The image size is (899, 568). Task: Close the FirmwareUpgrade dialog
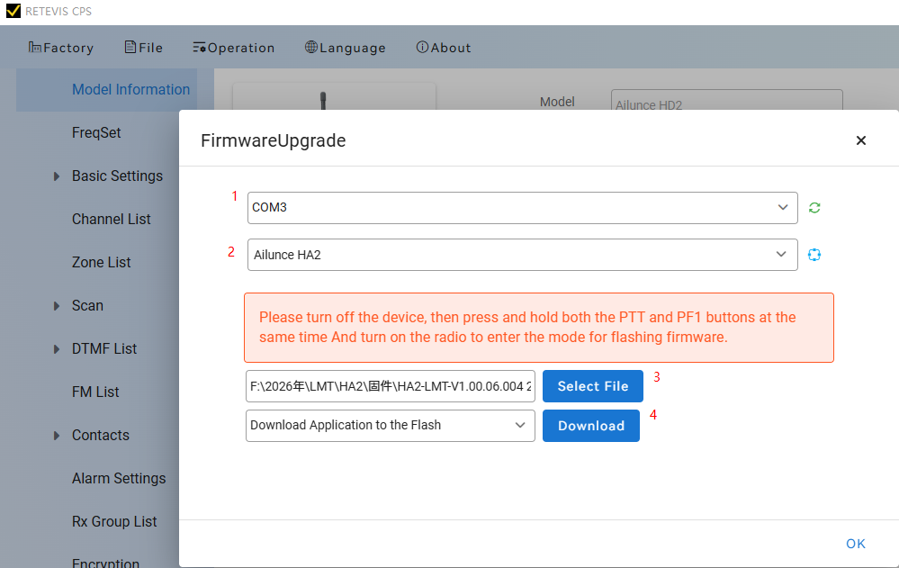click(x=860, y=140)
